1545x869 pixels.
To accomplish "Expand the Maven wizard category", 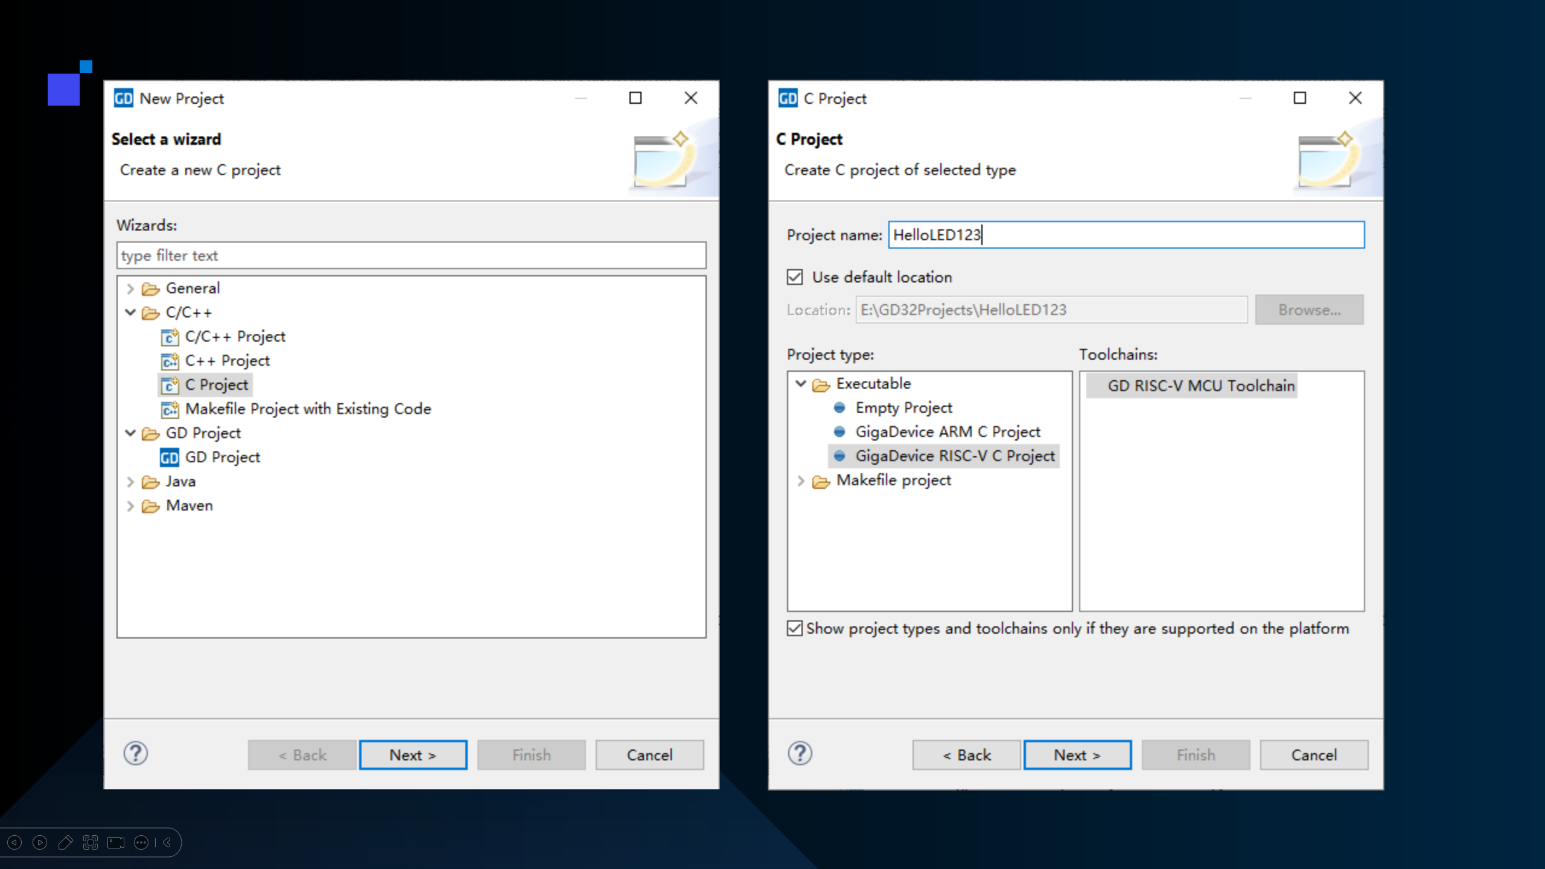I will pyautogui.click(x=130, y=506).
